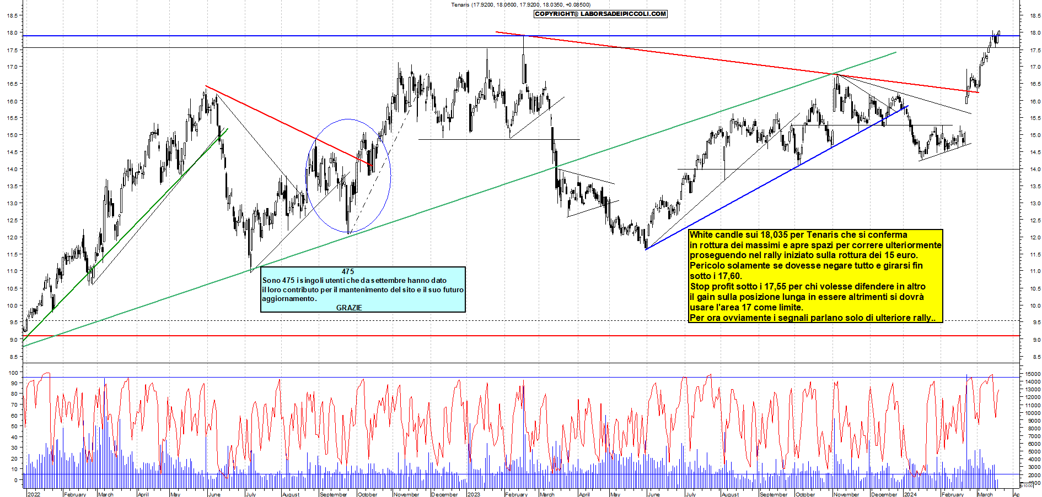Click the line 'White candle sui 18,035 per Tenaris'
1042x497 pixels.
(x=798, y=234)
